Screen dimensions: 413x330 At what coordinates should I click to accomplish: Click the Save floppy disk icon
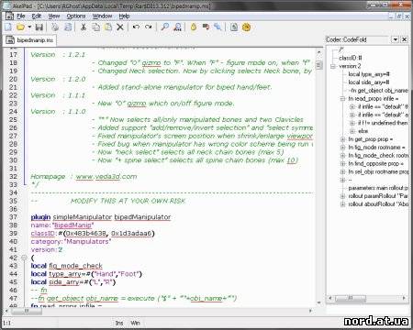[39, 27]
